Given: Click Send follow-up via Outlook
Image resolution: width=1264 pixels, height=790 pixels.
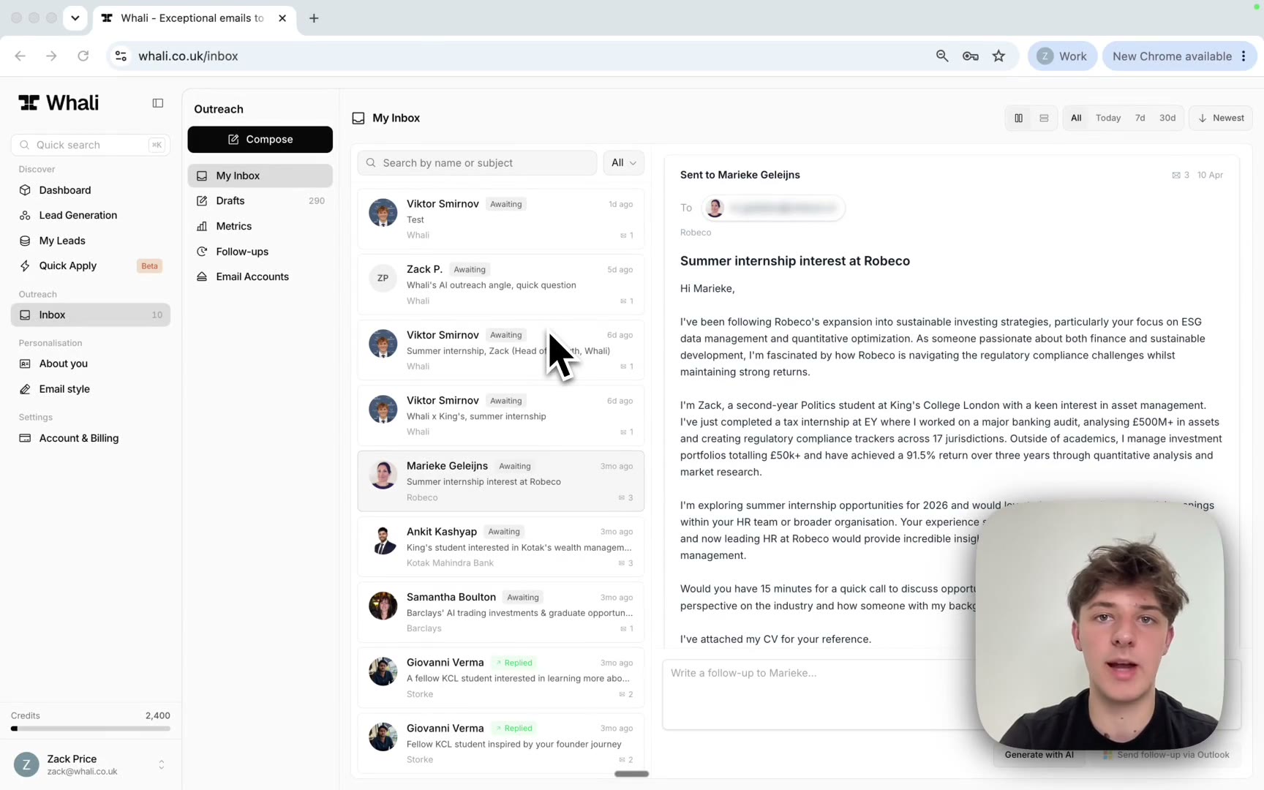Looking at the screenshot, I should pyautogui.click(x=1167, y=755).
